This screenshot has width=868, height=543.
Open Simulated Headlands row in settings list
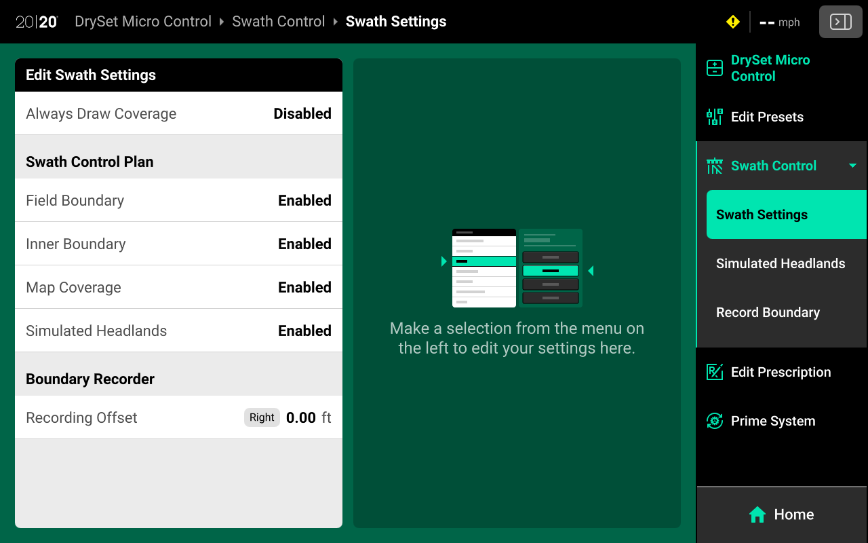178,331
